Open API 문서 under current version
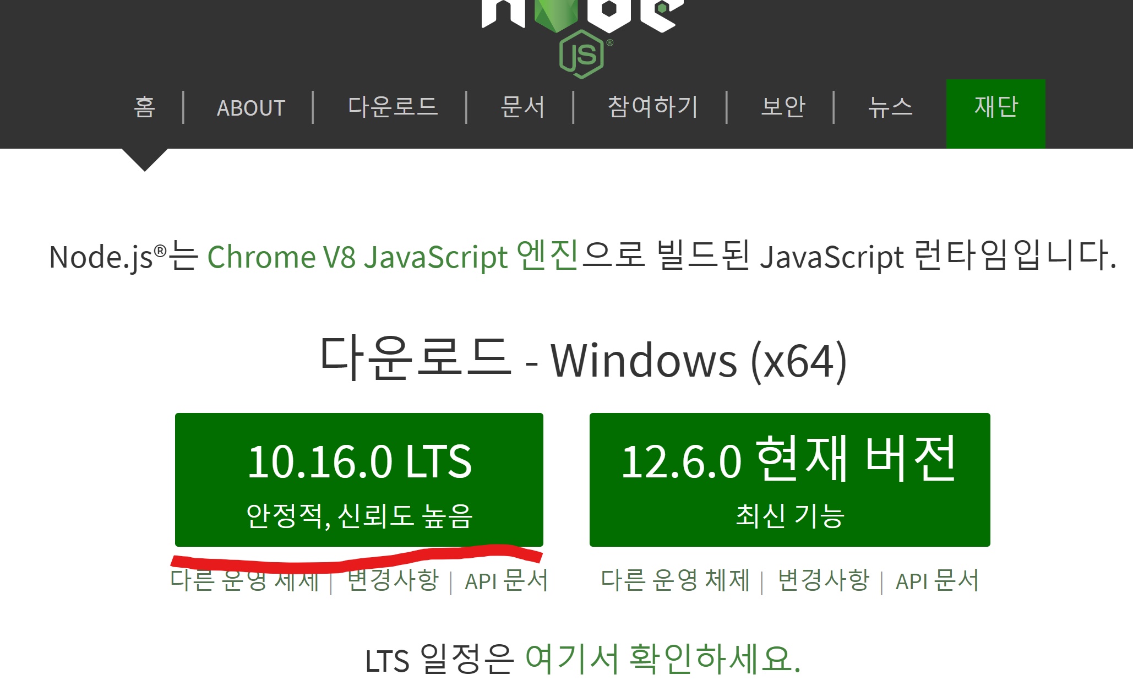 tap(937, 580)
